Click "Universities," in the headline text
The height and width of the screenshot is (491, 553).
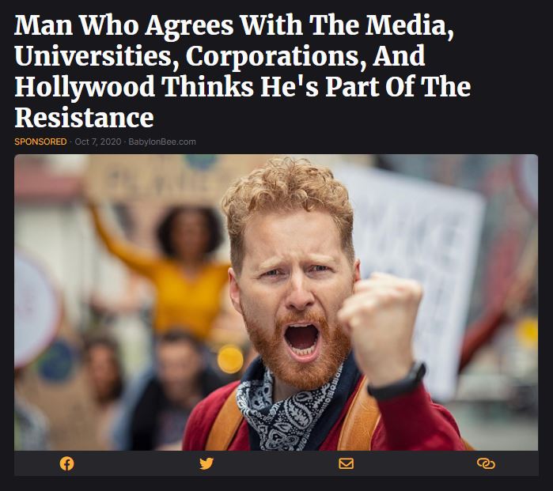[x=97, y=56]
